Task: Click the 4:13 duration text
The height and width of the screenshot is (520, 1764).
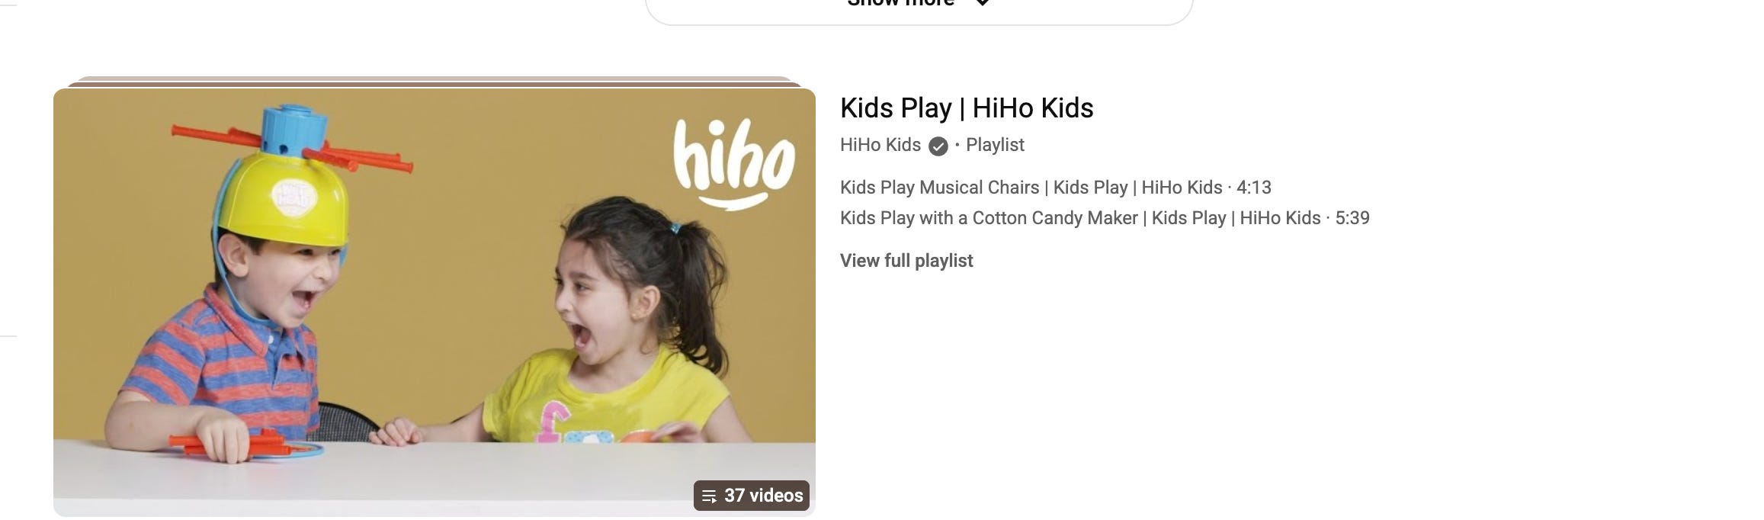Action: coord(1254,188)
